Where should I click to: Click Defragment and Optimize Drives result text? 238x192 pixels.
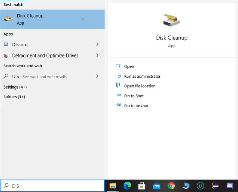[x=45, y=55]
